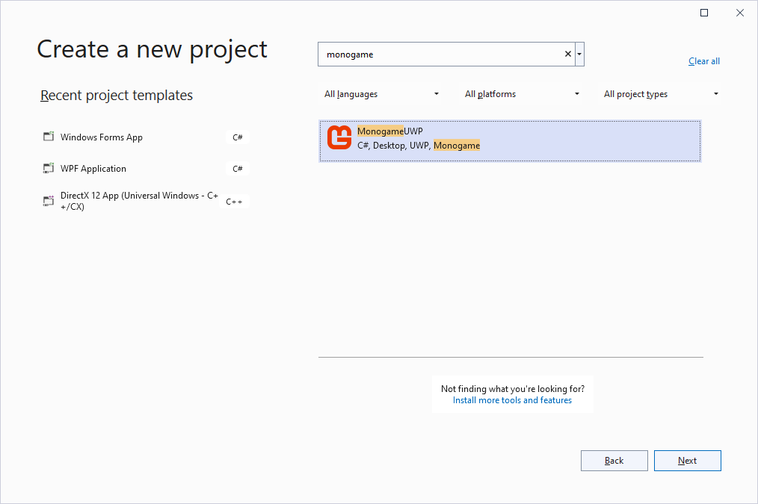Click the Clear all link
Viewport: 758px width, 504px height.
(x=704, y=61)
